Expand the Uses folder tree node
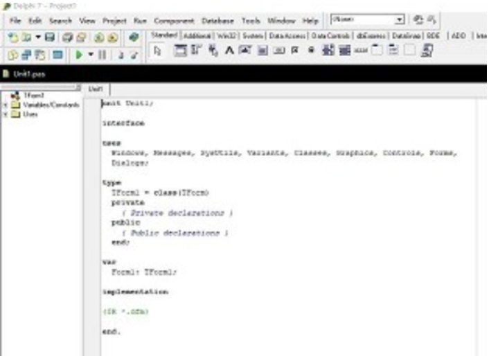This screenshot has height=356, width=489. [6, 114]
